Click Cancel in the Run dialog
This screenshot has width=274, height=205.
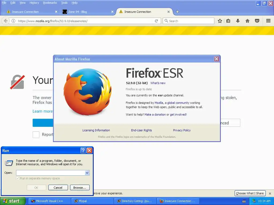58,188
